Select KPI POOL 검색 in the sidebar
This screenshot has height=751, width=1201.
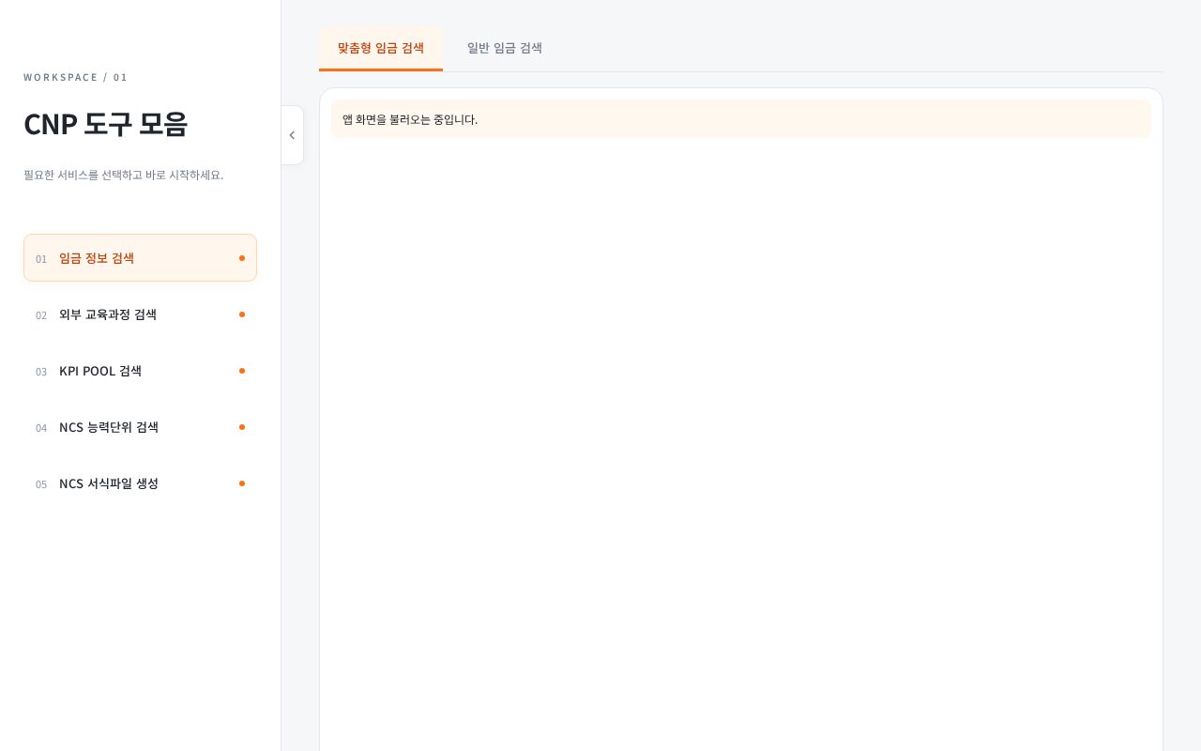click(x=140, y=371)
